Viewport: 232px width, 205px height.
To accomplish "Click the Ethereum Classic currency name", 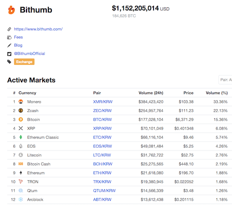I will [43, 137].
